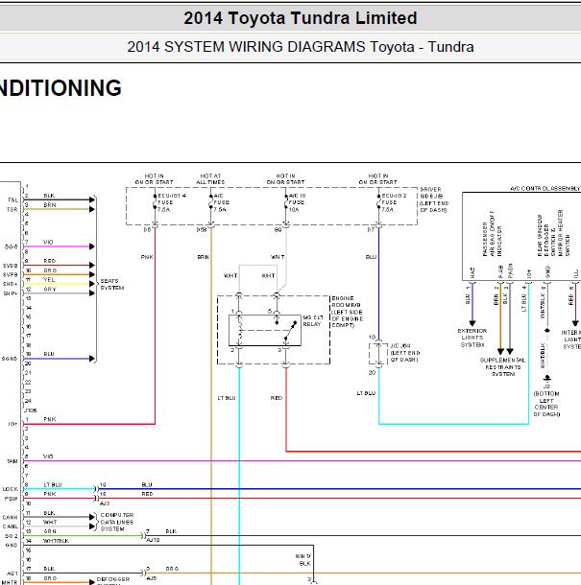Click the 'SUPPLEMENTAL RESTRAINTS SYSTEM' label
Screen dimensions: 581x585
tap(502, 367)
